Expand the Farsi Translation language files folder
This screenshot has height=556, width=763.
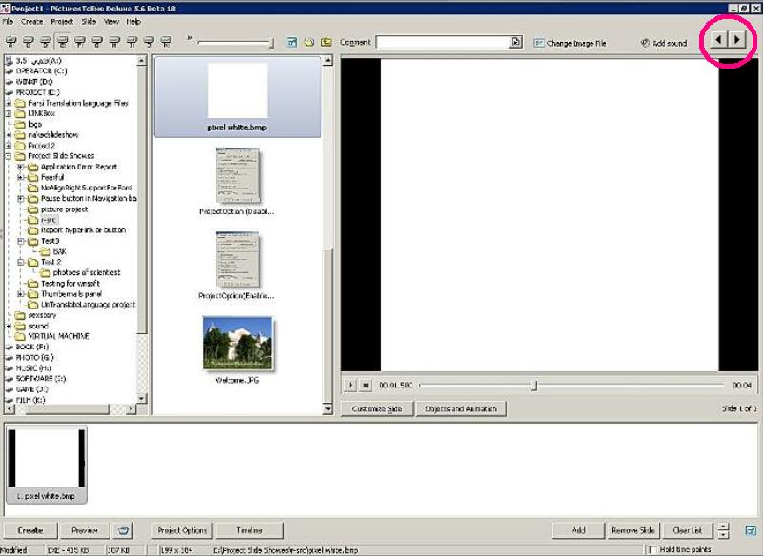click(x=9, y=103)
